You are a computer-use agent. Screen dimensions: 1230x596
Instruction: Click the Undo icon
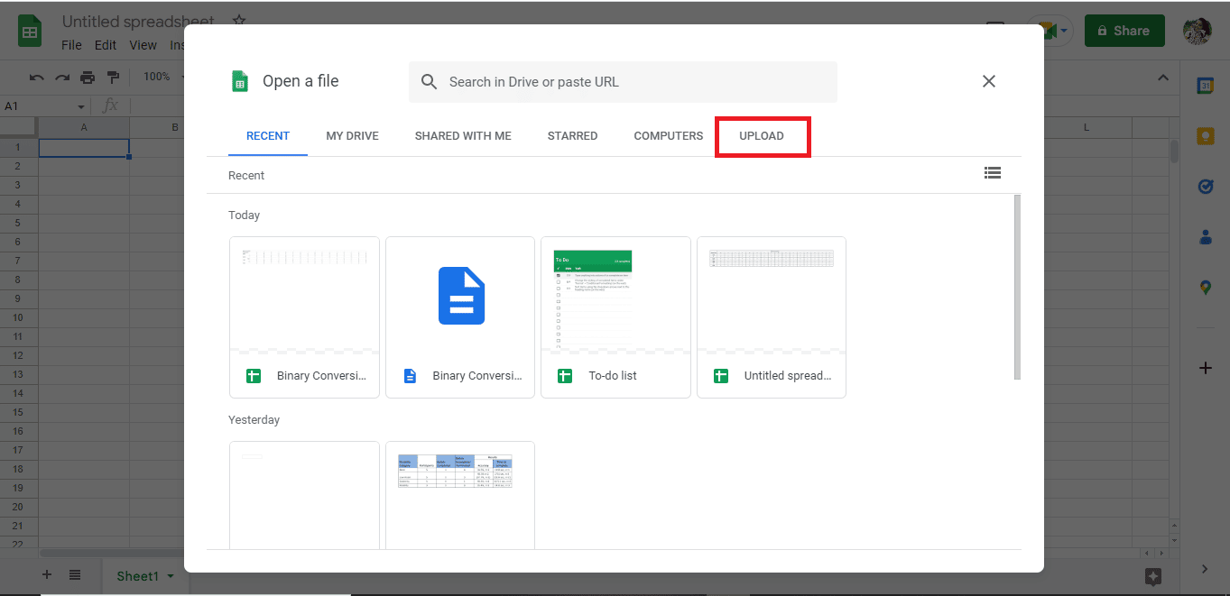click(x=35, y=77)
